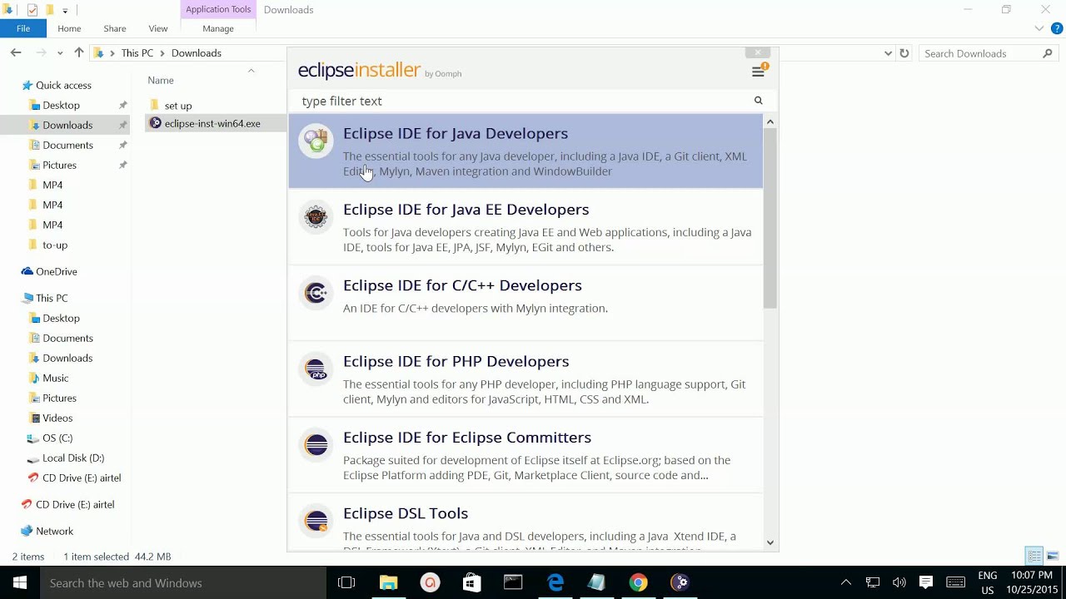Choose Eclipse IDE for Java Developers title
Image resolution: width=1066 pixels, height=599 pixels.
(x=456, y=133)
